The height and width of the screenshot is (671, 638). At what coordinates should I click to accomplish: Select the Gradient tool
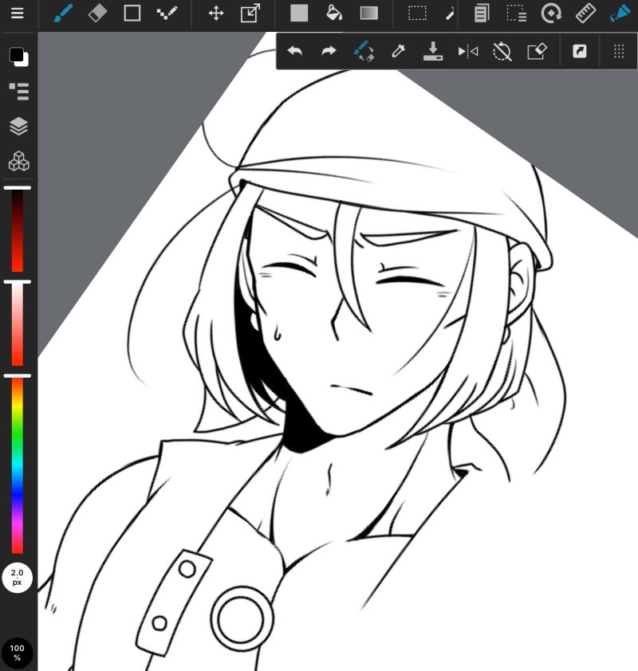[x=369, y=13]
